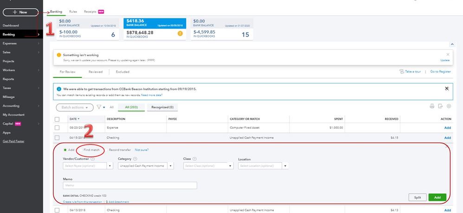463x213 pixels.
Task: Open table settings gear icon
Action: (449, 106)
